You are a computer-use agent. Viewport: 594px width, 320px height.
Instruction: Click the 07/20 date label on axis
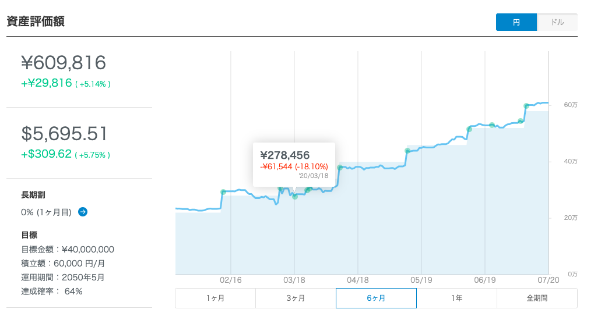click(548, 280)
